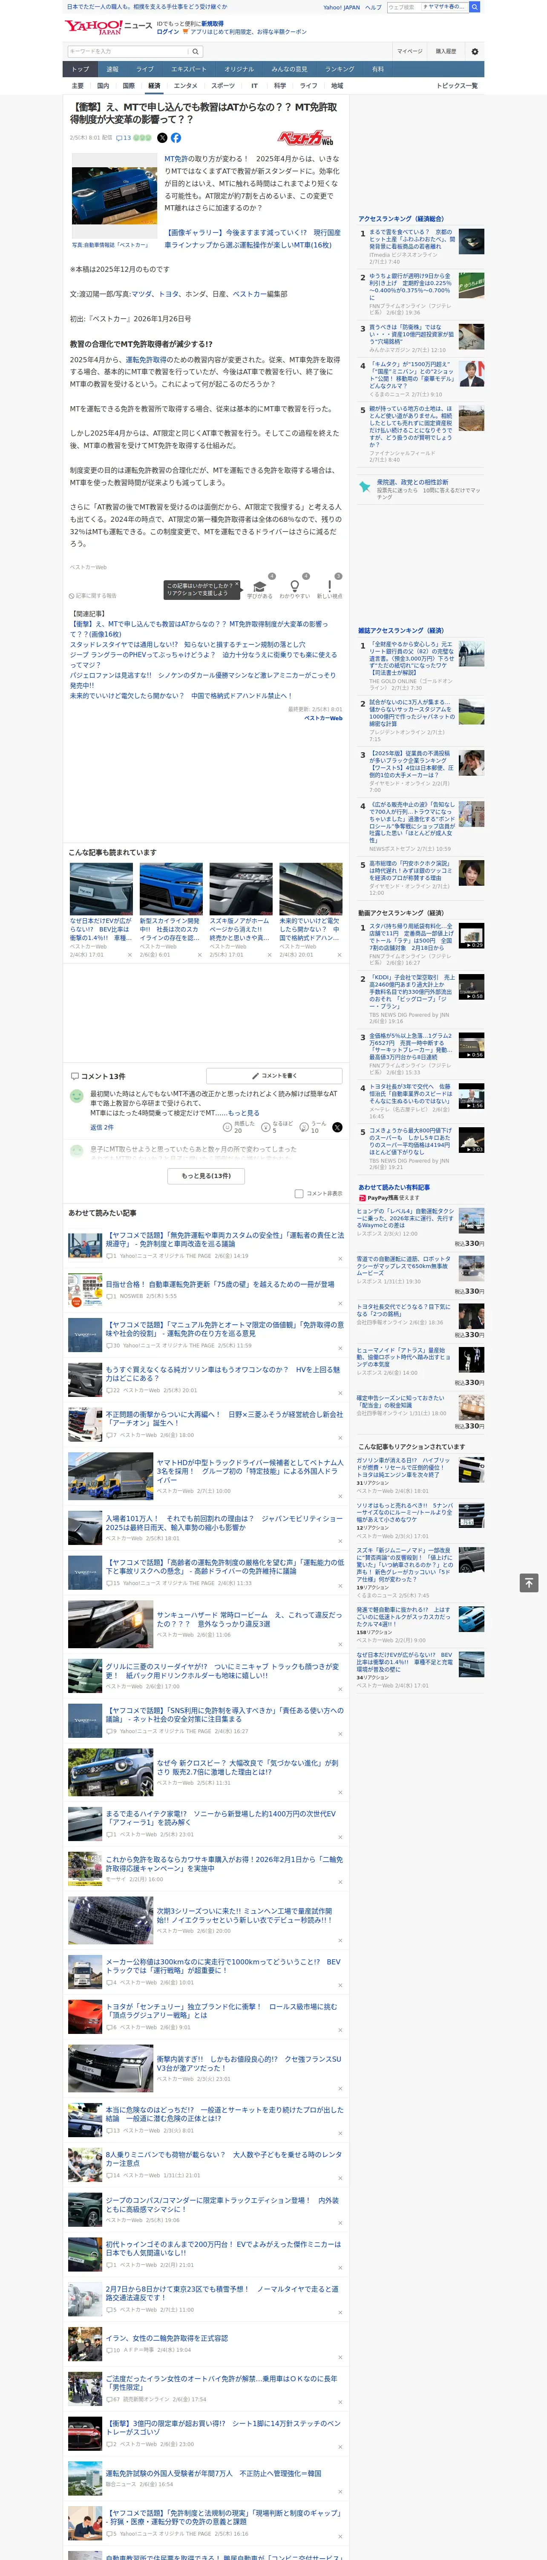Open 購入履歴

(x=446, y=51)
